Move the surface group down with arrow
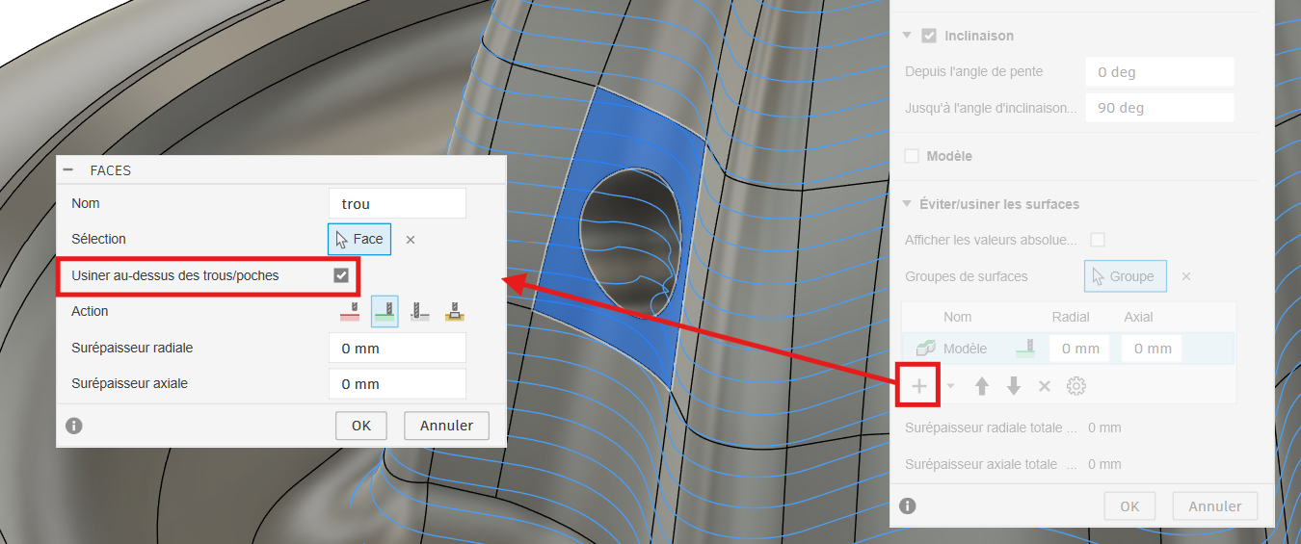Image resolution: width=1301 pixels, height=544 pixels. tap(1013, 386)
